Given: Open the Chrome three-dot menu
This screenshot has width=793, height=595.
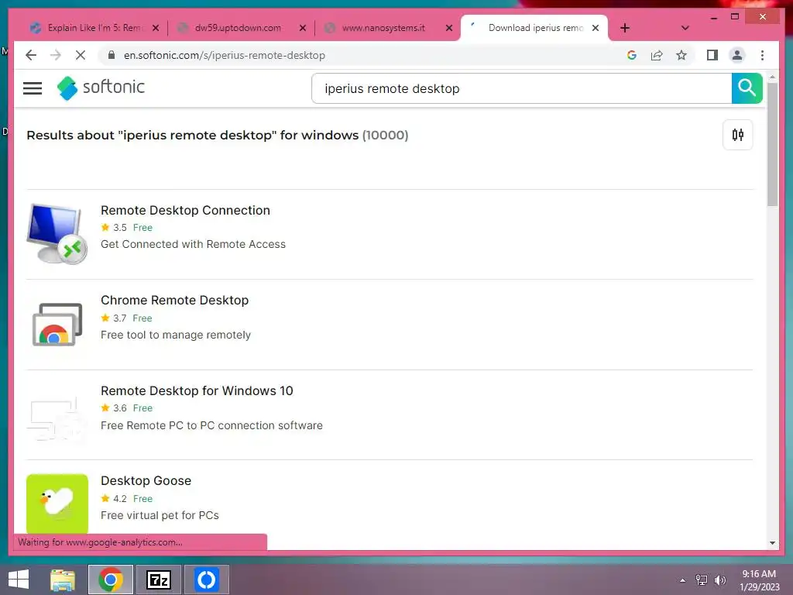Looking at the screenshot, I should point(762,55).
